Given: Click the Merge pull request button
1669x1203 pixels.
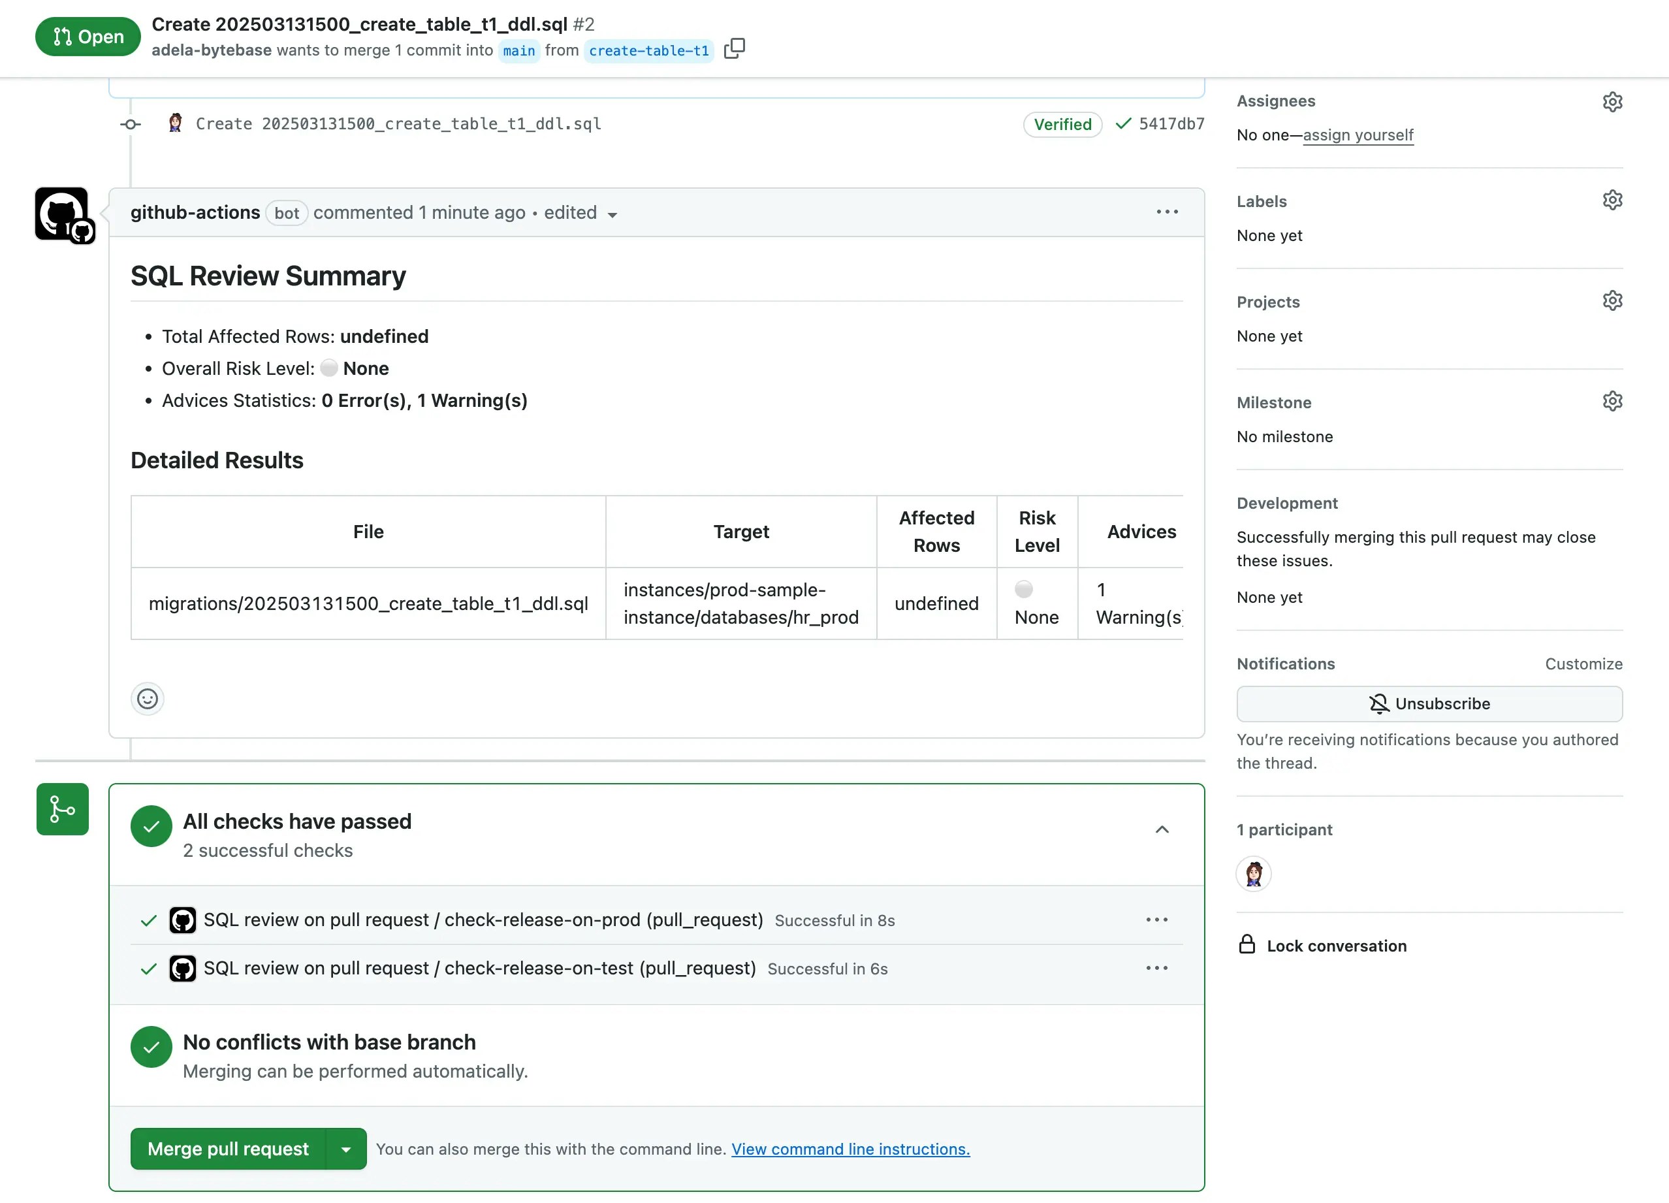Looking at the screenshot, I should click(x=227, y=1149).
